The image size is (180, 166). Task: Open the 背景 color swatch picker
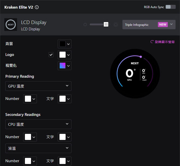click(x=65, y=44)
